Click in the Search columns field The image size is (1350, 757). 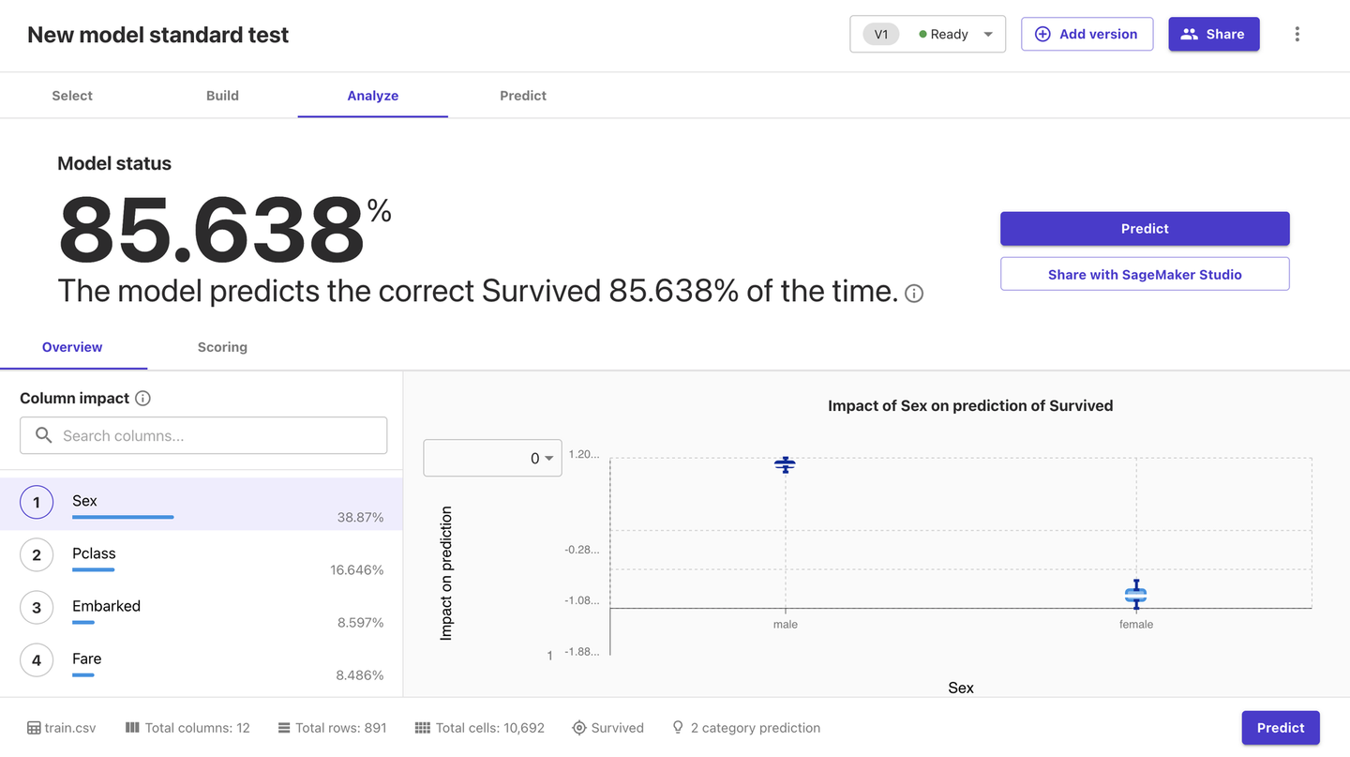tap(203, 436)
